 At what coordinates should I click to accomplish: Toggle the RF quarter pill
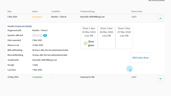click(x=38, y=35)
